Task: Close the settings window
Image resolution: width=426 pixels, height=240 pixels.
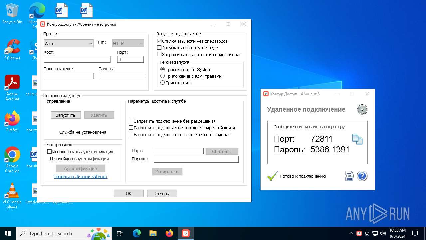Action: [244, 24]
